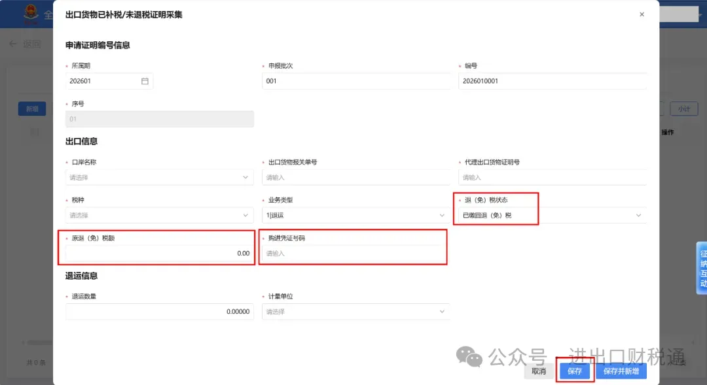Close the 出口货物已补税/未退税证明采集 dialog
This screenshot has width=707, height=385.
tap(642, 14)
